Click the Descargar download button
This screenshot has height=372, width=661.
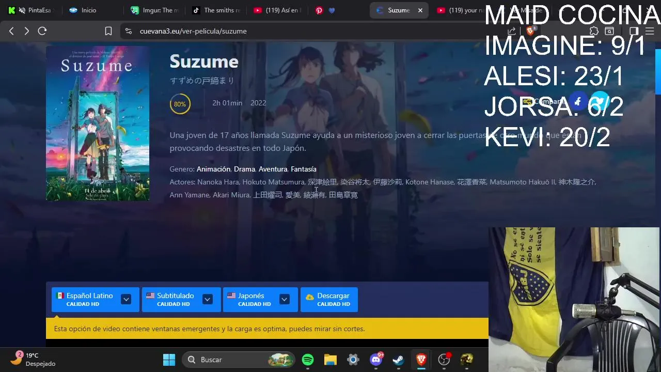coord(329,300)
